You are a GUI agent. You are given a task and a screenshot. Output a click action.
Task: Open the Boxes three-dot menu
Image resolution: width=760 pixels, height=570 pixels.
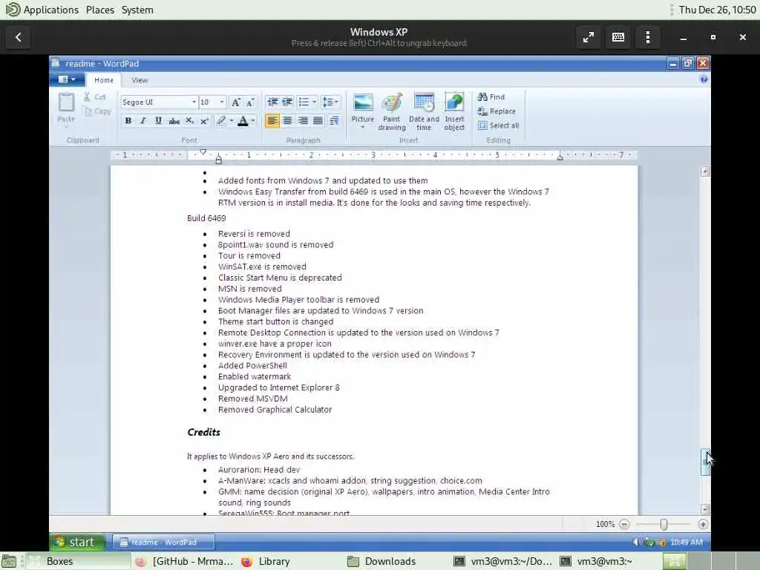647,37
